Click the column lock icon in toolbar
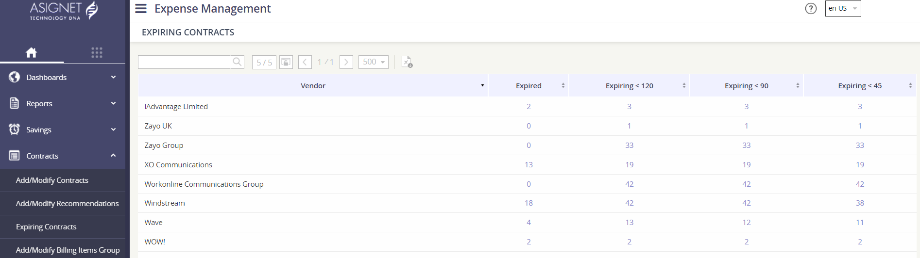Image resolution: width=920 pixels, height=258 pixels. (286, 62)
